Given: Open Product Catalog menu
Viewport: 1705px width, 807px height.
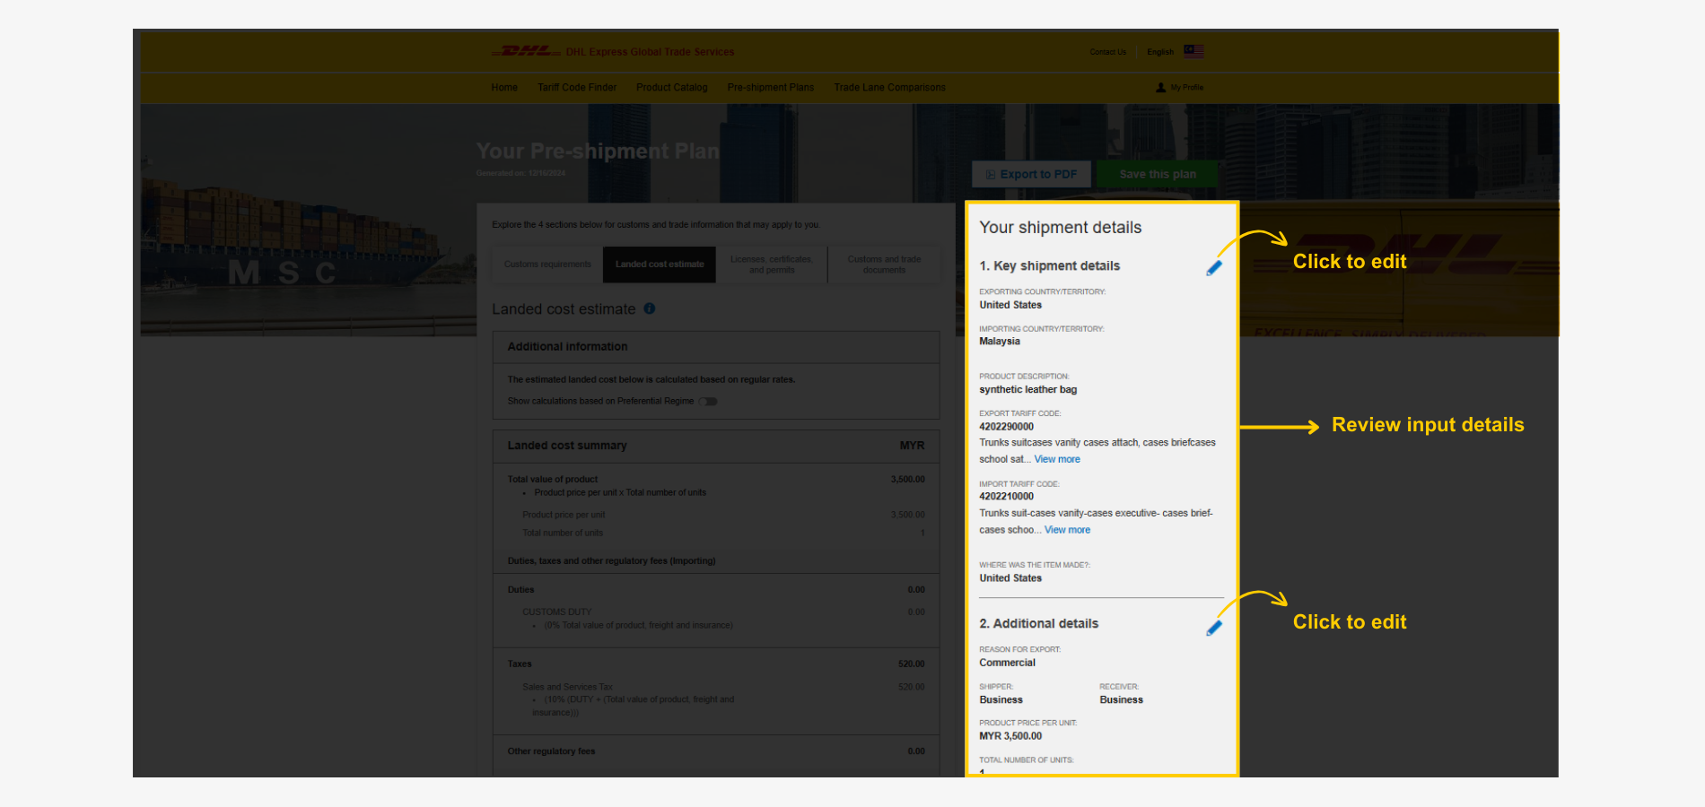Looking at the screenshot, I should [672, 87].
